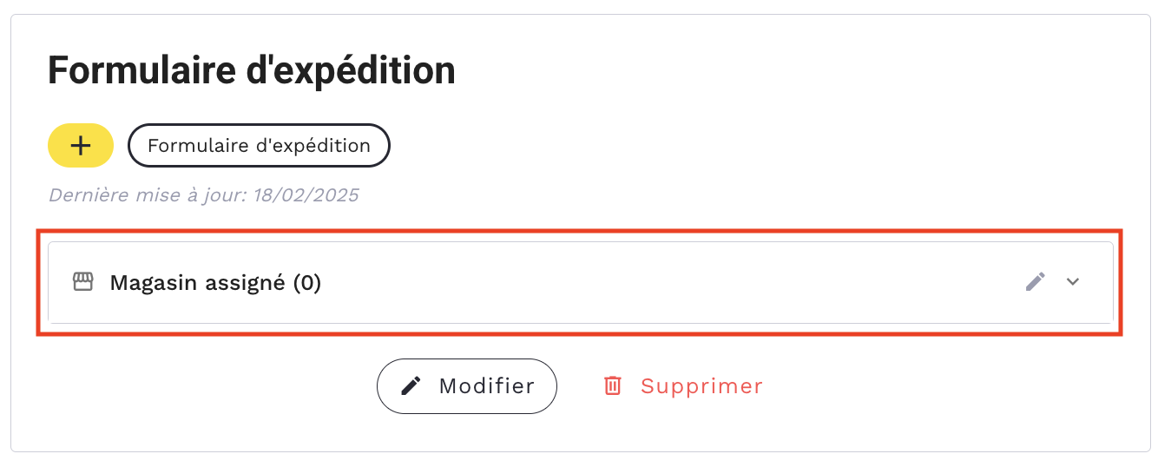Click the "Dernière mise à jour" label
The height and width of the screenshot is (467, 1158).
pyautogui.click(x=148, y=194)
